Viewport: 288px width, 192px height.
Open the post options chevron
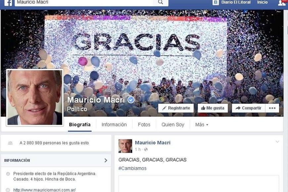[x=277, y=142]
